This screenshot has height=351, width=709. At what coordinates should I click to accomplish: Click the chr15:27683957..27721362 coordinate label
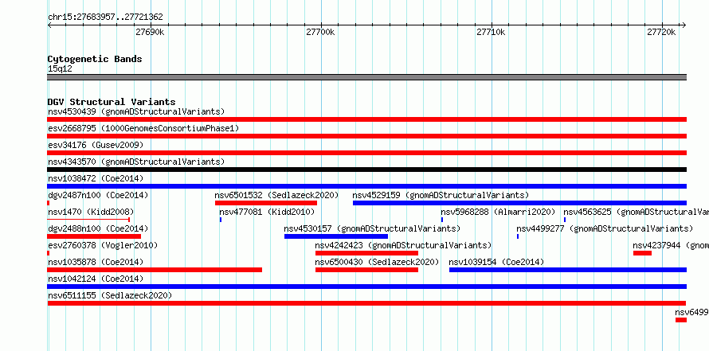(x=105, y=18)
